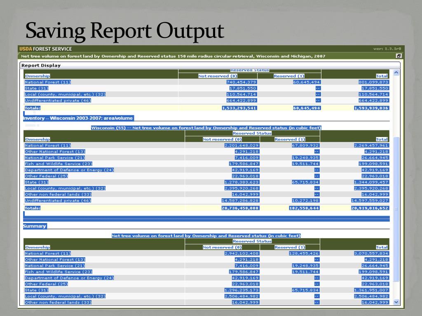The height and width of the screenshot is (316, 422).
Task: Click the report title mentioning 150 mile radius
Action: [x=173, y=56]
